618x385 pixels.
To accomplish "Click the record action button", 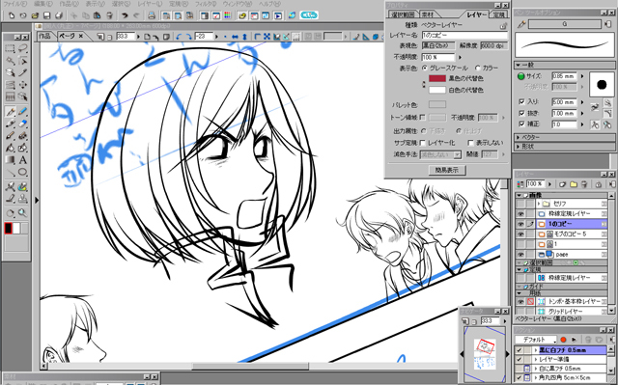I will point(564,340).
